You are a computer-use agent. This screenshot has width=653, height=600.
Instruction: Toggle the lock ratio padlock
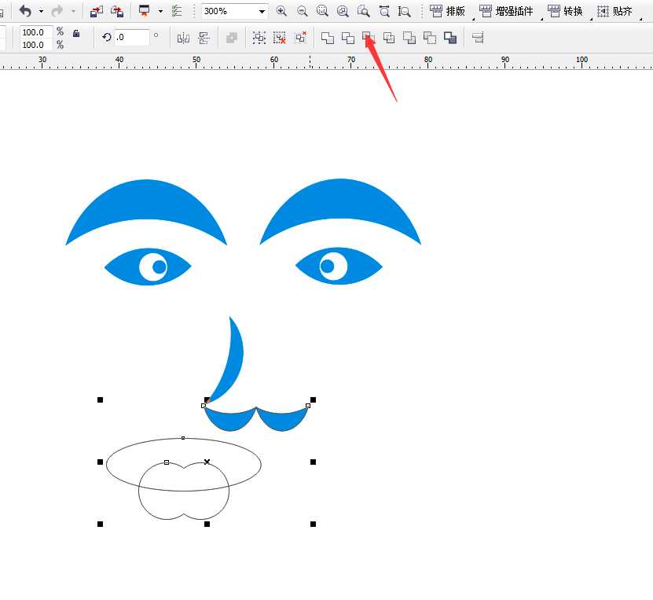click(x=76, y=33)
